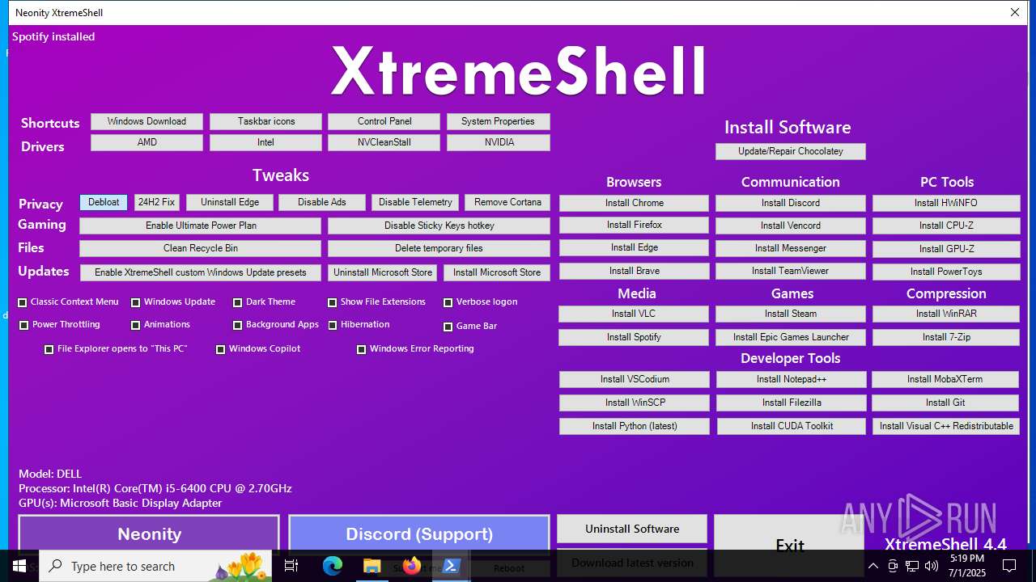The height and width of the screenshot is (582, 1036).
Task: Show hidden tray icons chevron
Action: (873, 566)
